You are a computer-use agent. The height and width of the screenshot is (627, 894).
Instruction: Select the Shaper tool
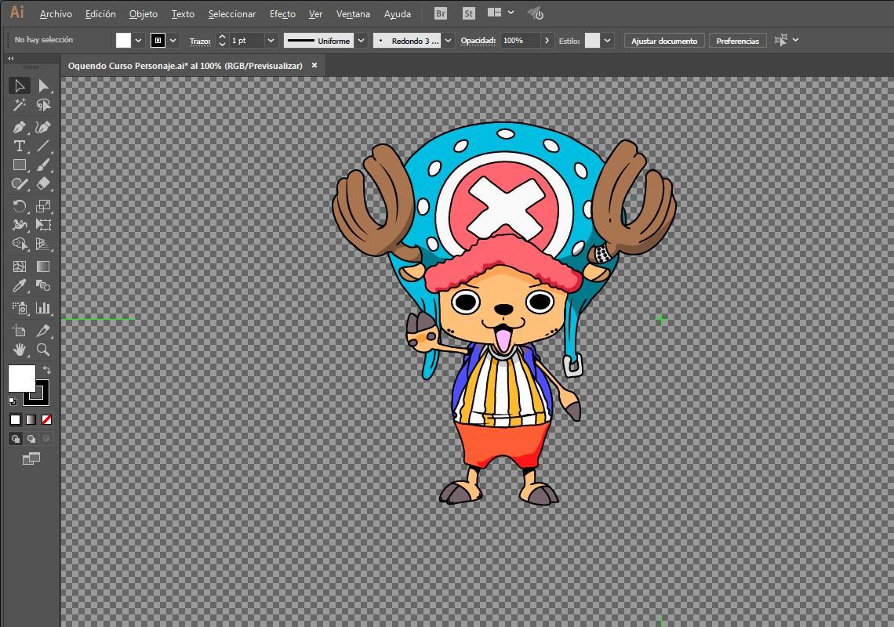click(x=20, y=183)
